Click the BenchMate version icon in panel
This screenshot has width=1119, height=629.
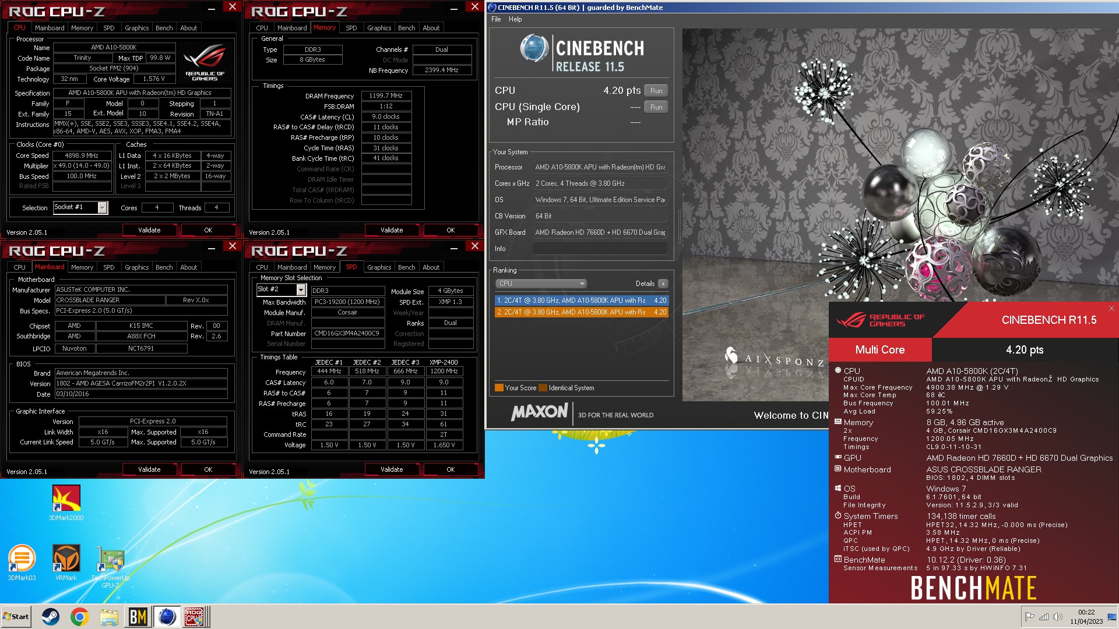point(838,559)
